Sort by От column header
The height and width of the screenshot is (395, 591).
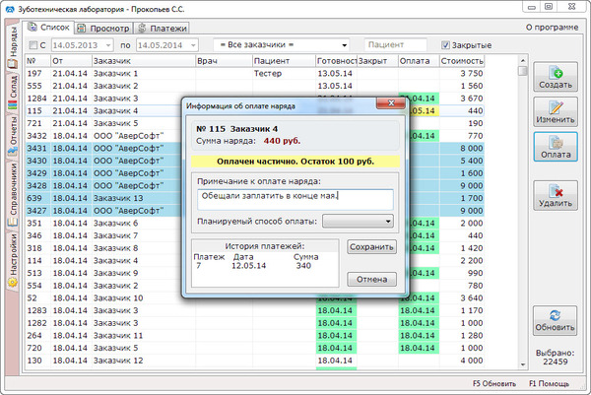71,61
